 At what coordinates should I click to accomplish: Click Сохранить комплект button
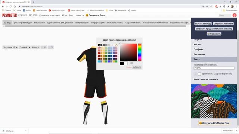[223, 24]
